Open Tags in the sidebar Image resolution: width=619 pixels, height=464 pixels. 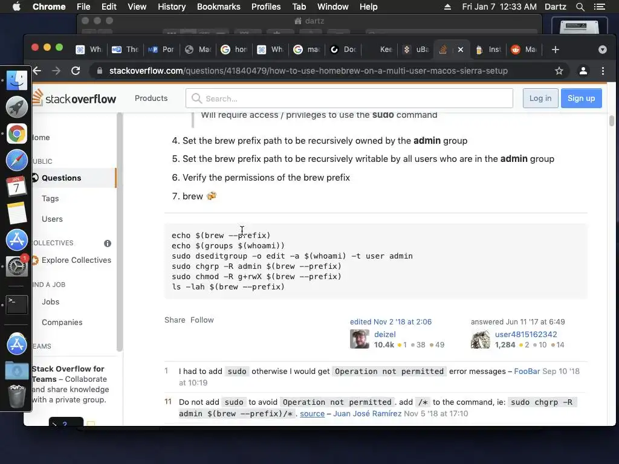point(50,198)
